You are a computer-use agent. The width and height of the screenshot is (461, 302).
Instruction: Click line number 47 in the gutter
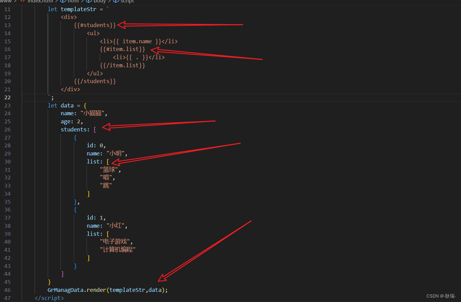click(x=7, y=298)
